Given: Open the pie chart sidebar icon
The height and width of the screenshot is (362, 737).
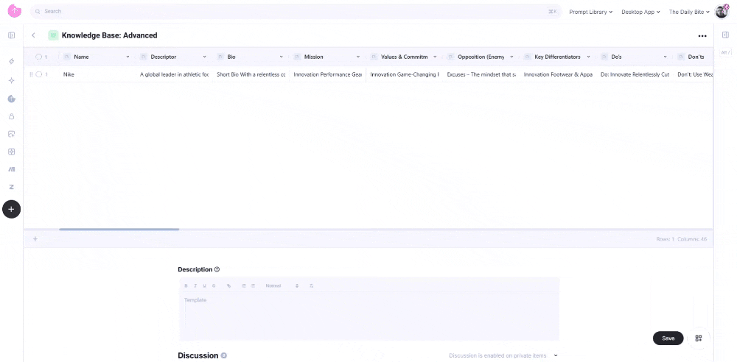Looking at the screenshot, I should click(11, 98).
